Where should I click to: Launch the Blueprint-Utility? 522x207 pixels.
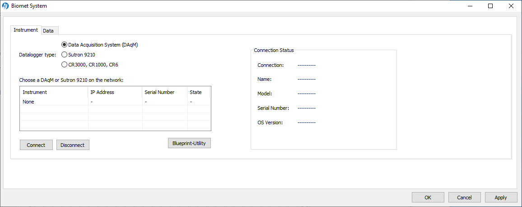coord(189,143)
